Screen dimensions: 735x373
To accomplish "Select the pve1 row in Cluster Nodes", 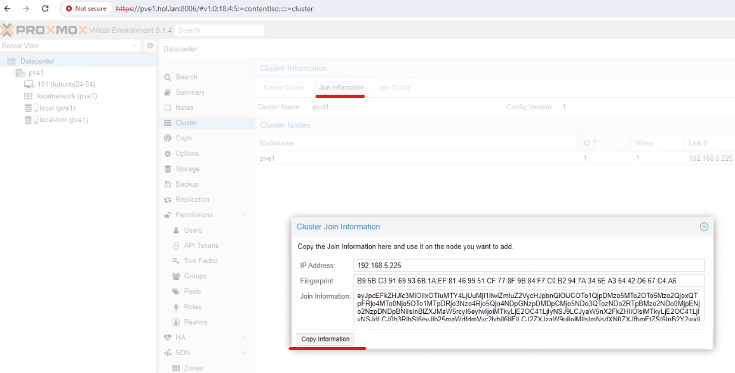I will tap(494, 158).
